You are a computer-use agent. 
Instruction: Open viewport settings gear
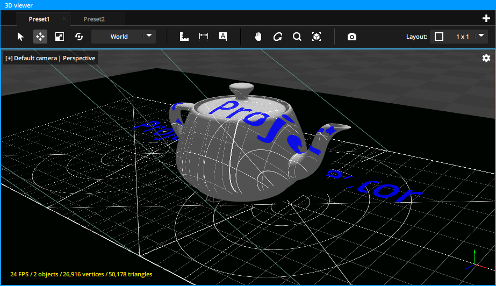tap(486, 58)
